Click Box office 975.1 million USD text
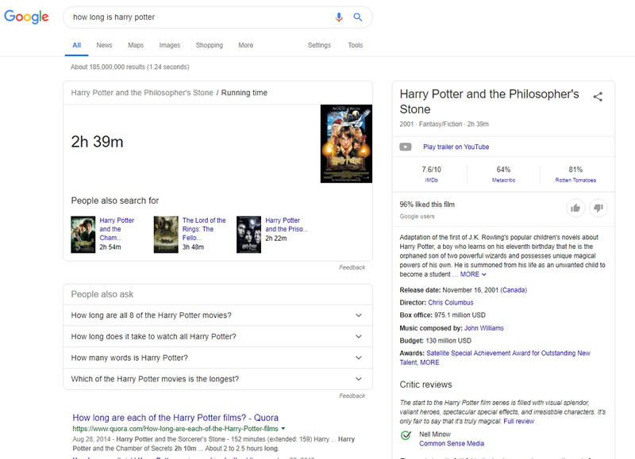 point(443,315)
